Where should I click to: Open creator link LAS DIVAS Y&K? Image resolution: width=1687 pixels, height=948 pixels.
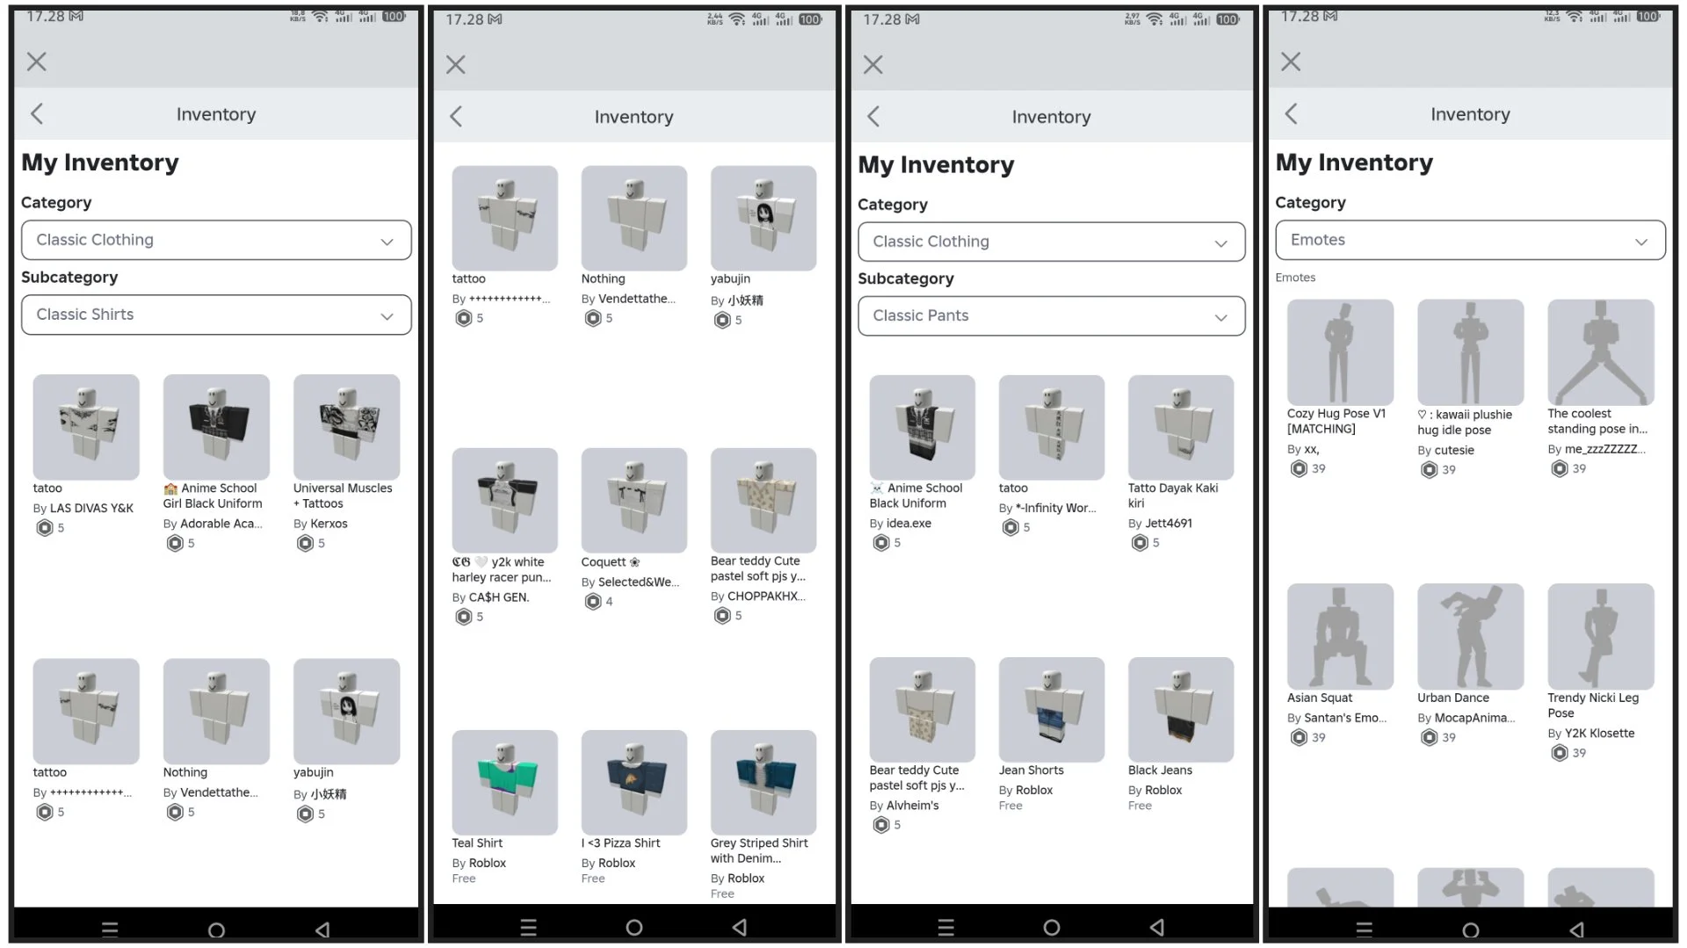[91, 508]
